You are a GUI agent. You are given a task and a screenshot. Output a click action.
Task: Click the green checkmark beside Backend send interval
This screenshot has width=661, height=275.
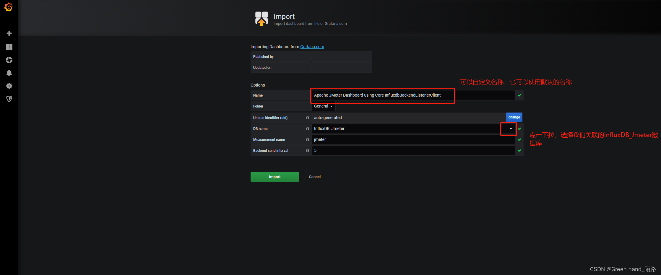(519, 151)
